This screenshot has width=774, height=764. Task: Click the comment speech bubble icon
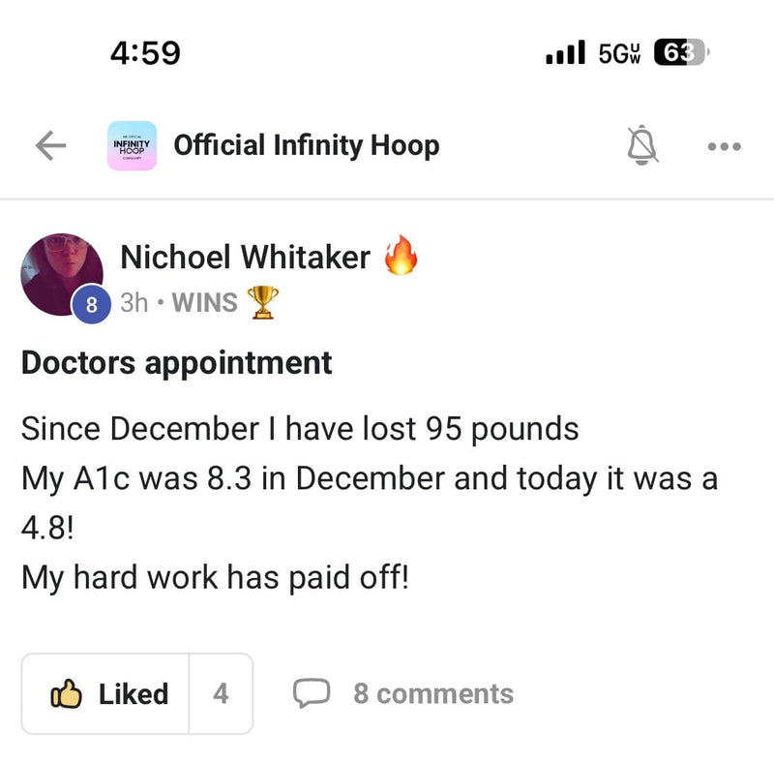312,693
